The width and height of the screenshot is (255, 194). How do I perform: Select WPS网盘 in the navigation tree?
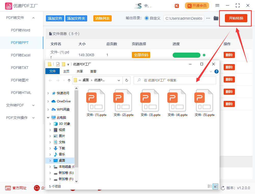[63, 110]
